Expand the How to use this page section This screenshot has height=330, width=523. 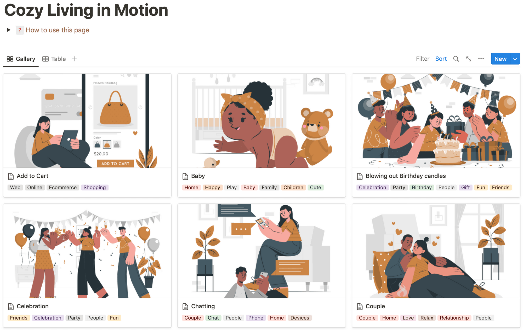tap(8, 30)
